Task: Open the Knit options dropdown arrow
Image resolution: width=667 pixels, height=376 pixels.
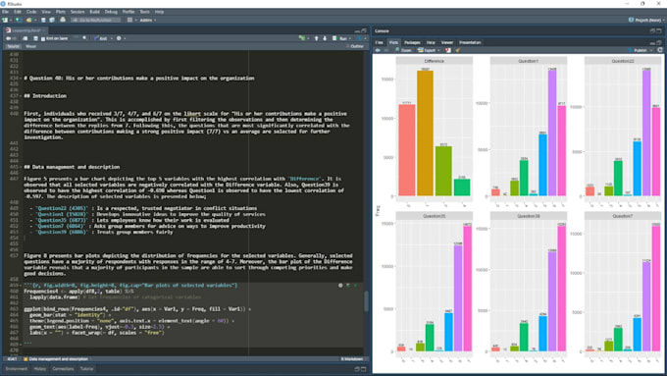Action: (x=112, y=38)
